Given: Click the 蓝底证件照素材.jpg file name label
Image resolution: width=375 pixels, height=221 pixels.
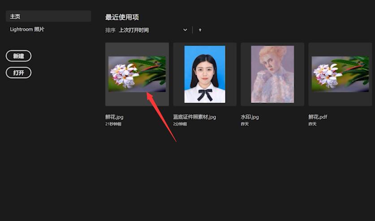Looking at the screenshot, I should [x=194, y=117].
